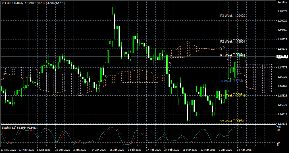Click the triangle arrow beside EURUSD,Daily
Screen dimensions: 289x153
click(3, 3)
